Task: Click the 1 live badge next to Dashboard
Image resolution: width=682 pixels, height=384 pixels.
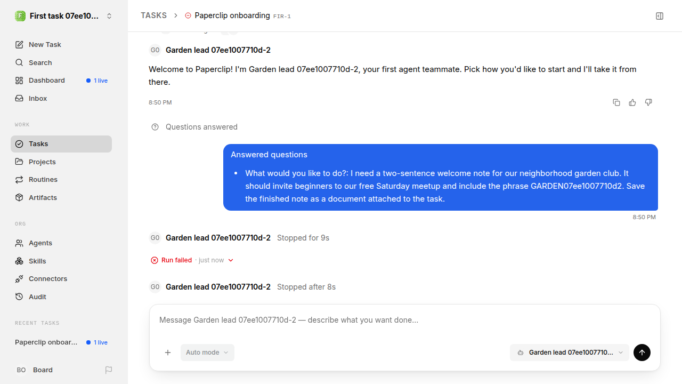Action: (x=97, y=81)
